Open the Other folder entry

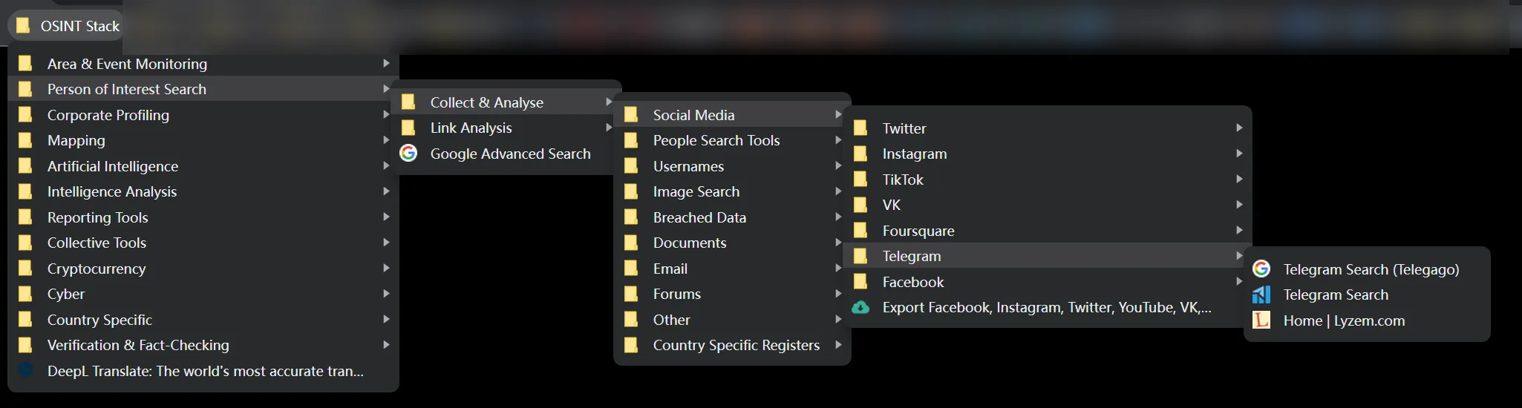(732, 320)
